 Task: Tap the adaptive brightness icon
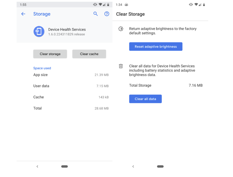pyautogui.click(x=121, y=29)
